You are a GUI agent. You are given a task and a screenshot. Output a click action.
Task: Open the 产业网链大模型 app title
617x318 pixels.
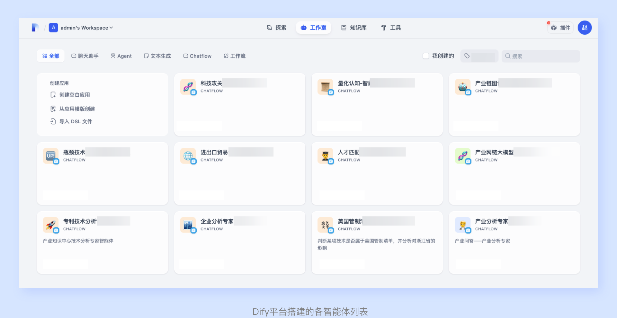[494, 152]
